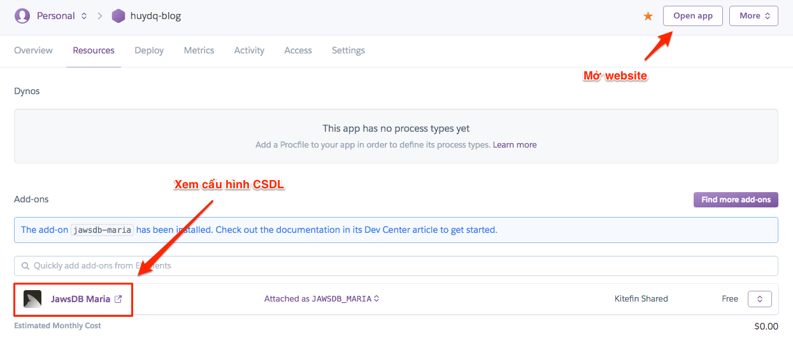The height and width of the screenshot is (341, 793).
Task: Click the Personal account avatar icon
Action: tap(22, 16)
